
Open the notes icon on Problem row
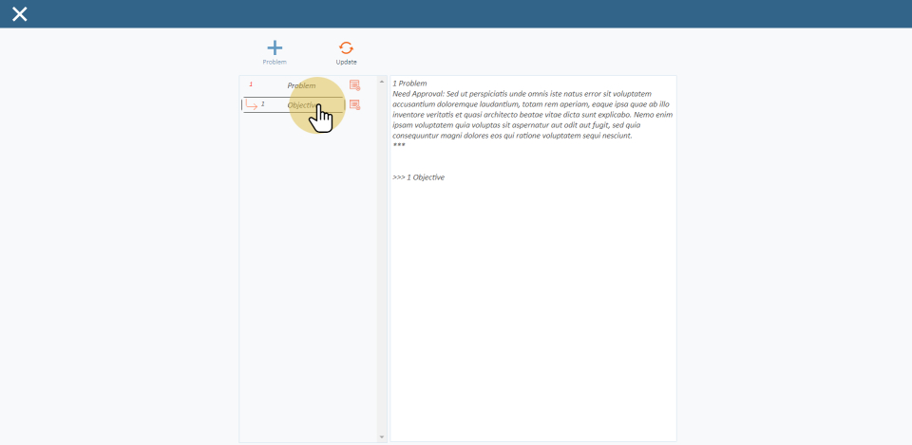coord(354,85)
